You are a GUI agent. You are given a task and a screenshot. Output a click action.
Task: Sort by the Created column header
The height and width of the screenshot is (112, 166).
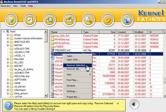(x=125, y=32)
